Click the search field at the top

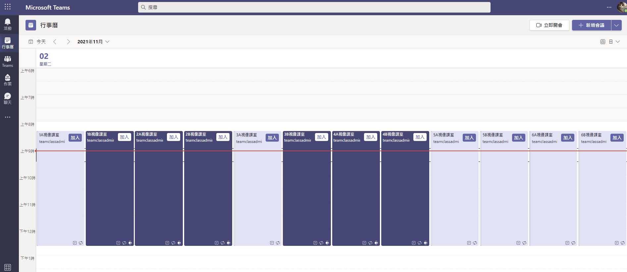pyautogui.click(x=314, y=7)
